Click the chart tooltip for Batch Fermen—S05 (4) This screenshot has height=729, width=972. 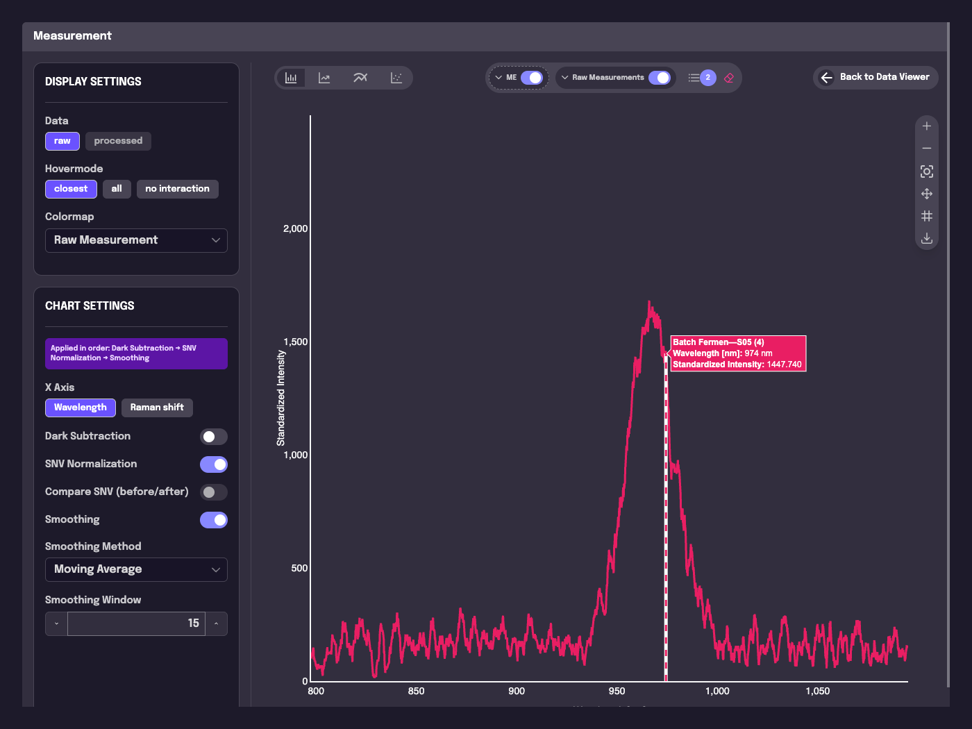pyautogui.click(x=738, y=353)
